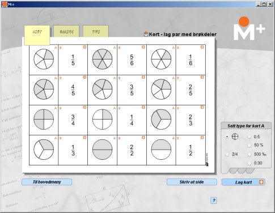Screen dimensions: 275x213
Task: Switch to the Bakside tab
Action: point(66,31)
